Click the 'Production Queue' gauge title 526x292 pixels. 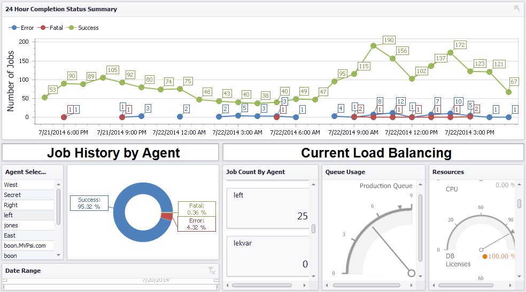pos(386,186)
